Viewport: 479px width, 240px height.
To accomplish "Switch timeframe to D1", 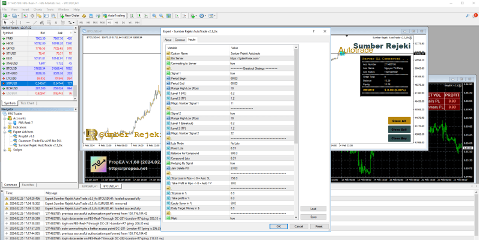I will [123, 22].
